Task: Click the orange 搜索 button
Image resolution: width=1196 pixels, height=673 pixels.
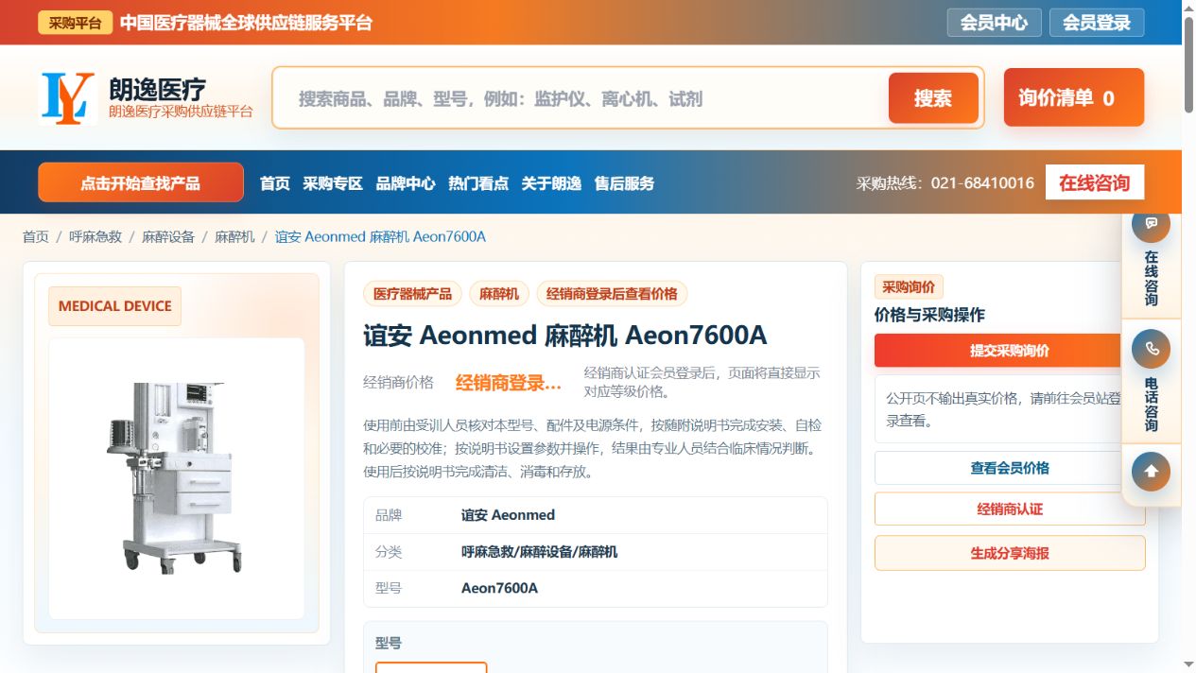Action: [933, 98]
